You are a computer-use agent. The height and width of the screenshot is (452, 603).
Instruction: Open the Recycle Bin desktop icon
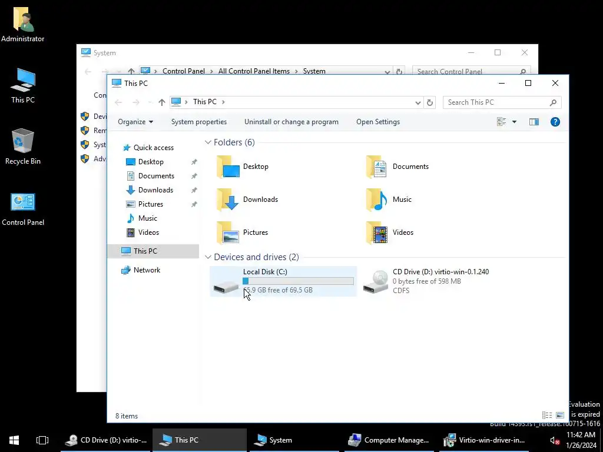pyautogui.click(x=23, y=147)
